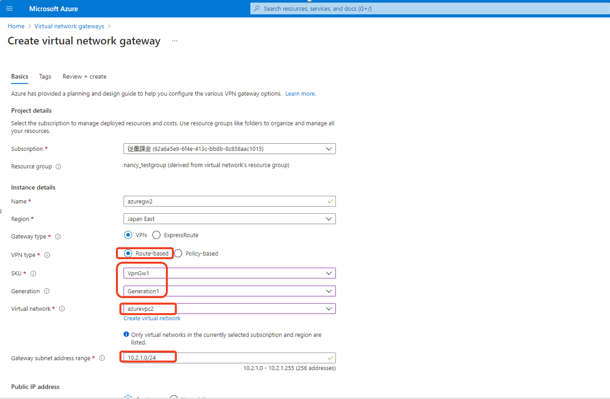Viewport: 610px width, 399px height.
Task: Open the ellipsis menu beside page title
Action: 175,41
